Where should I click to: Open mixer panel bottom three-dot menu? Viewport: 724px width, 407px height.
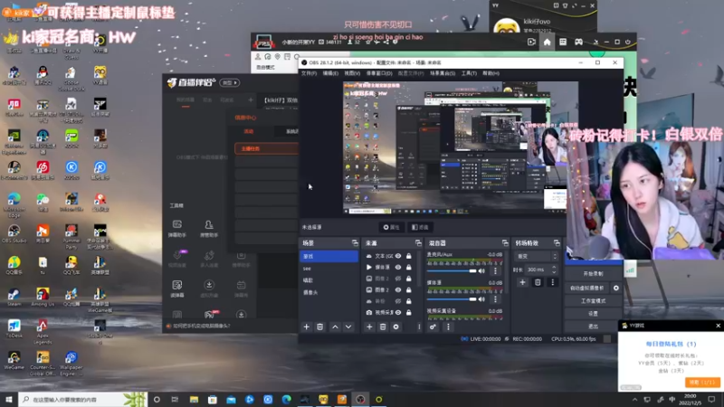coord(448,327)
